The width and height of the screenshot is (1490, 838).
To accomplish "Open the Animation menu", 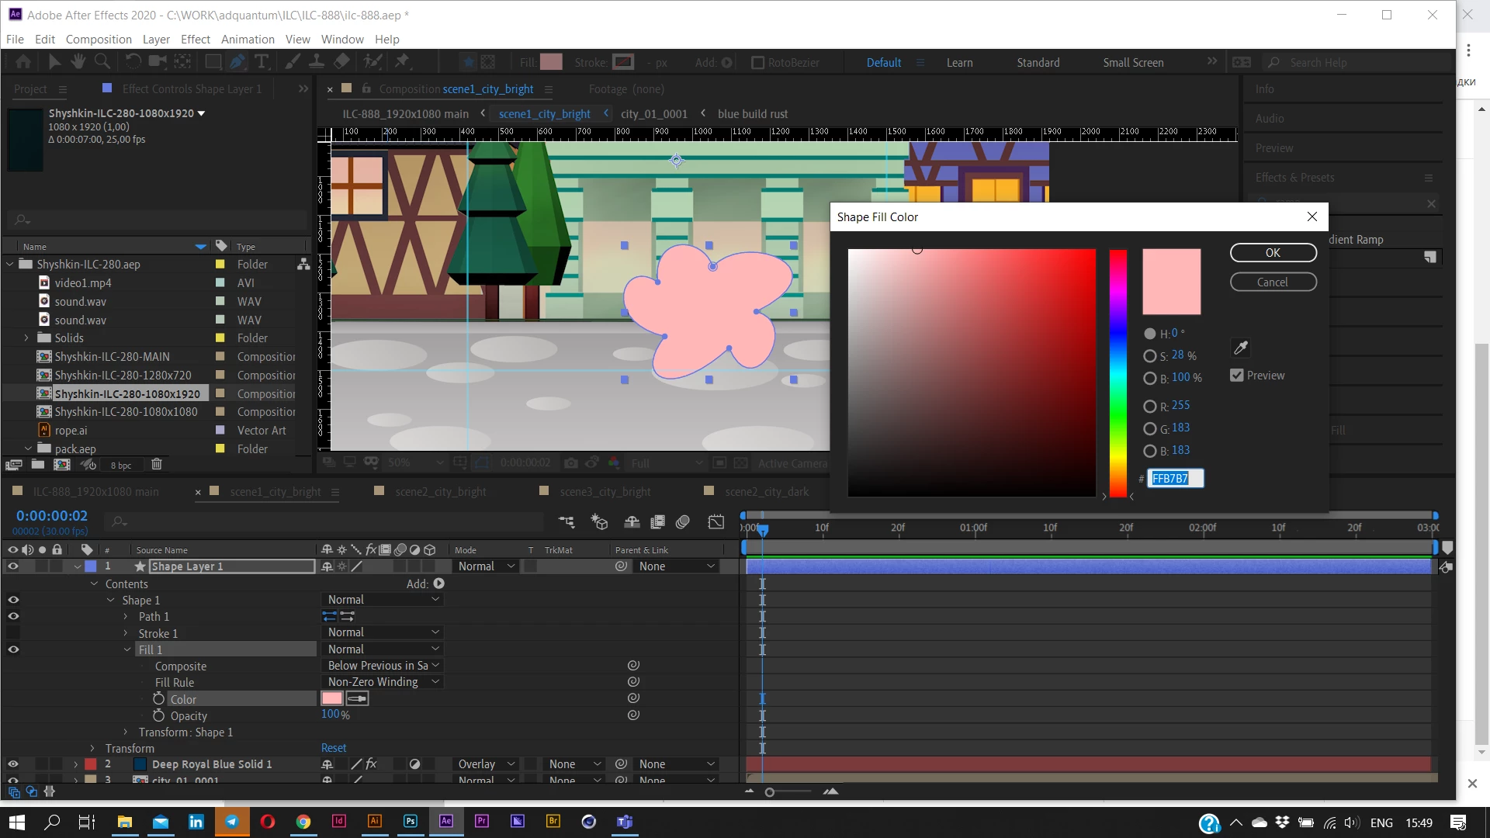I will click(248, 40).
